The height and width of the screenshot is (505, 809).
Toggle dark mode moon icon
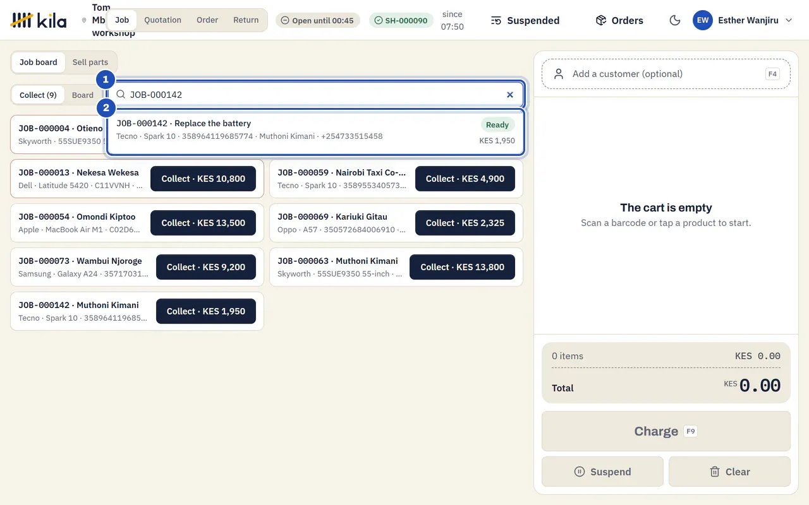(675, 20)
